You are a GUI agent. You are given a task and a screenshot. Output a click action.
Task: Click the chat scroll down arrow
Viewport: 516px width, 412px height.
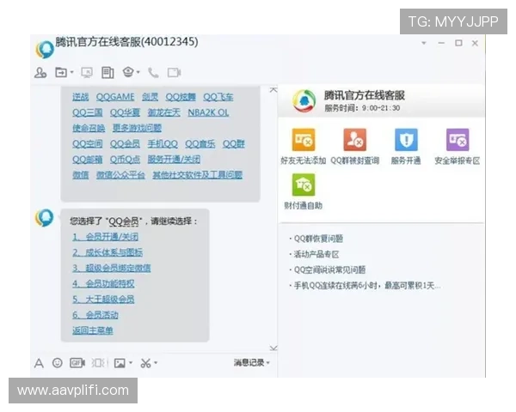point(273,348)
